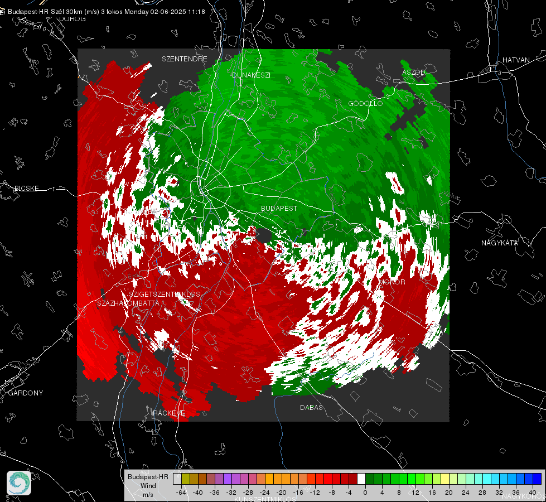Select the BICSKE town label
The image size is (546, 502).
point(26,188)
